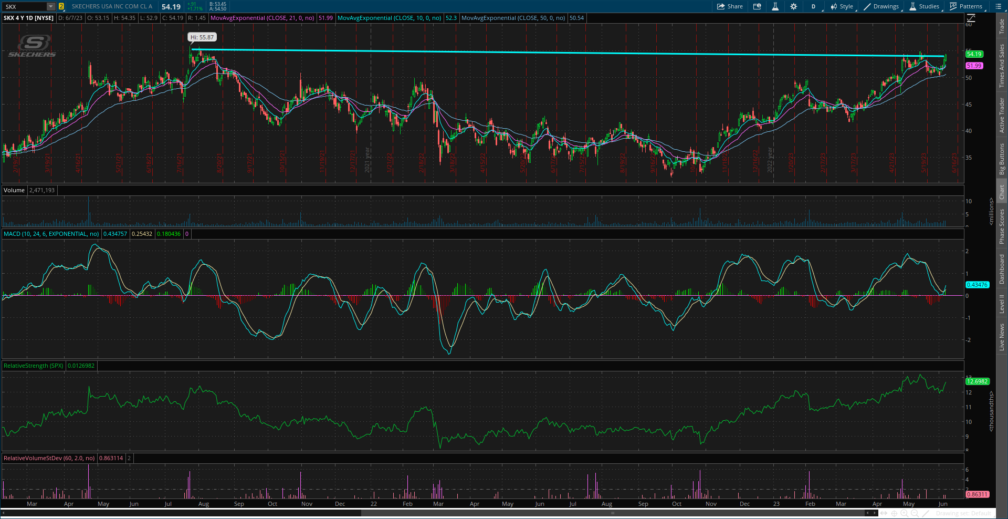Click the MACD (10, 24, 6, EXPONENTIAL, no) label

[x=51, y=234]
